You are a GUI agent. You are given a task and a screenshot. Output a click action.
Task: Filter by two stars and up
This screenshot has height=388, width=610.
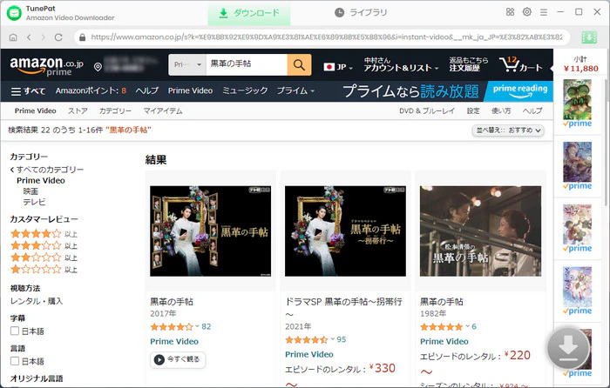44,258
